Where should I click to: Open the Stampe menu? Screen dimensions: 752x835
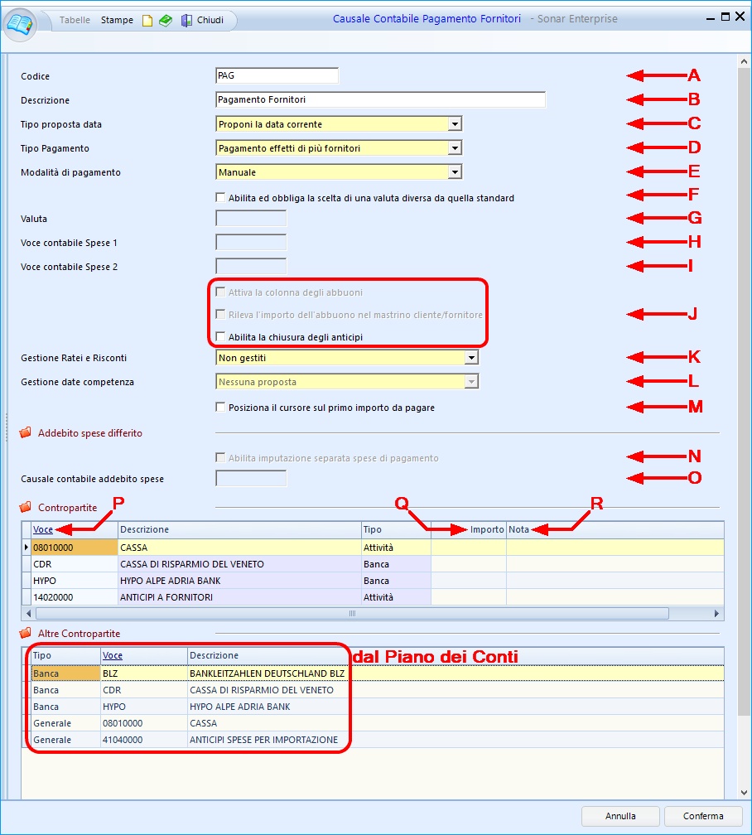tap(117, 20)
